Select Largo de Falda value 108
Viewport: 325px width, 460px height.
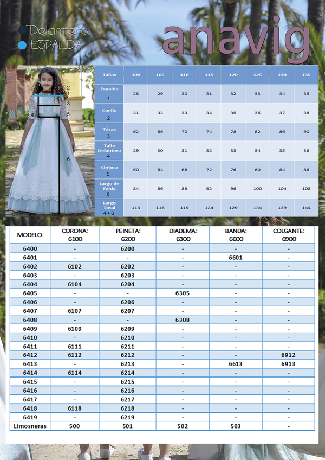(x=306, y=189)
